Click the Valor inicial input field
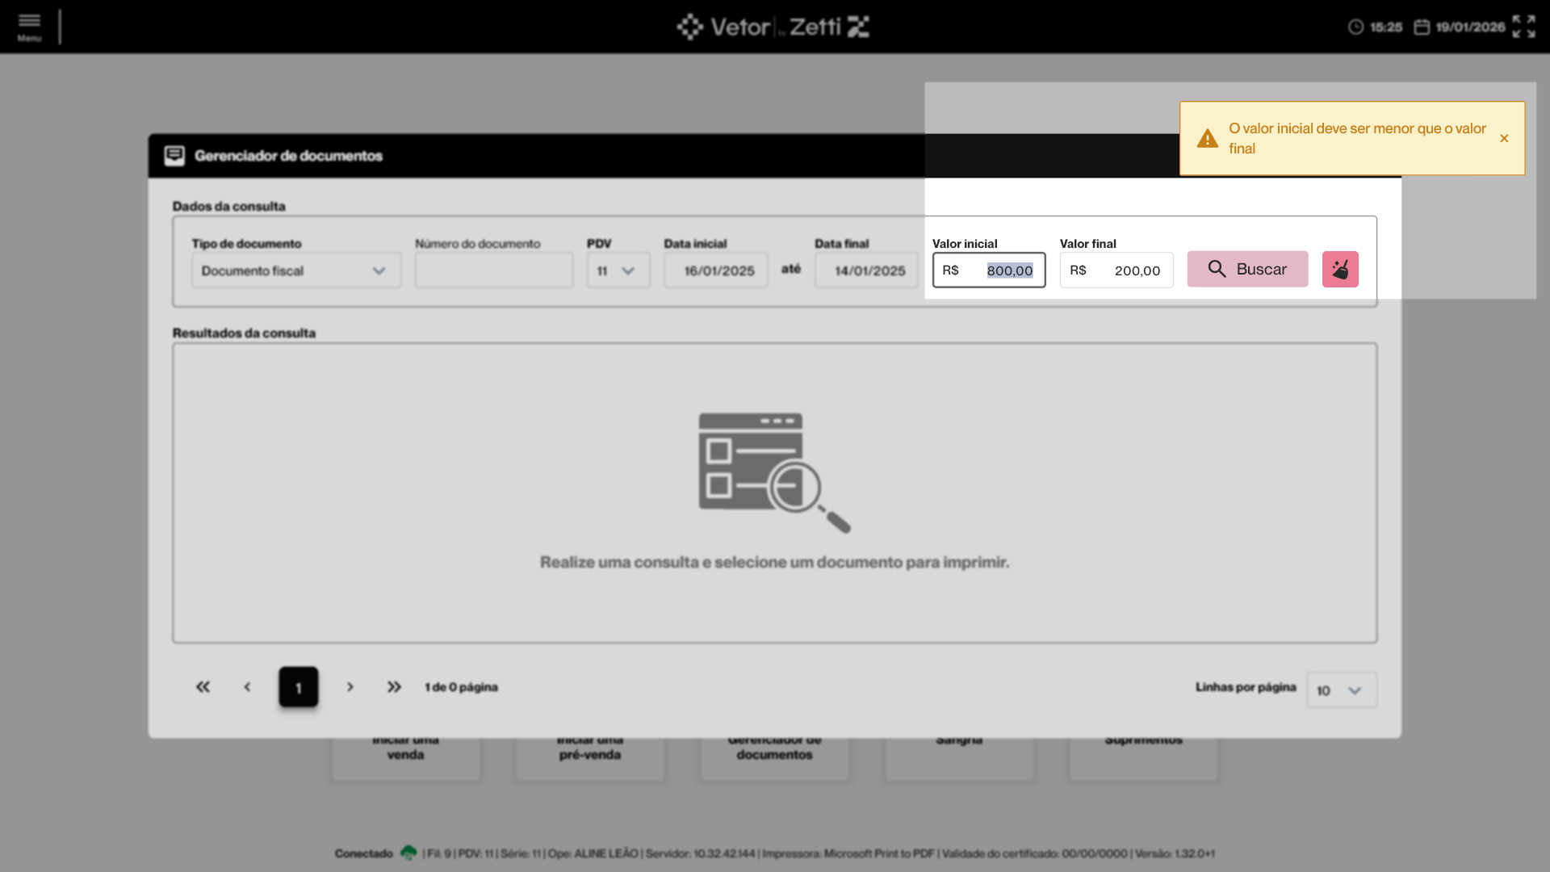This screenshot has height=872, width=1550. click(x=988, y=270)
